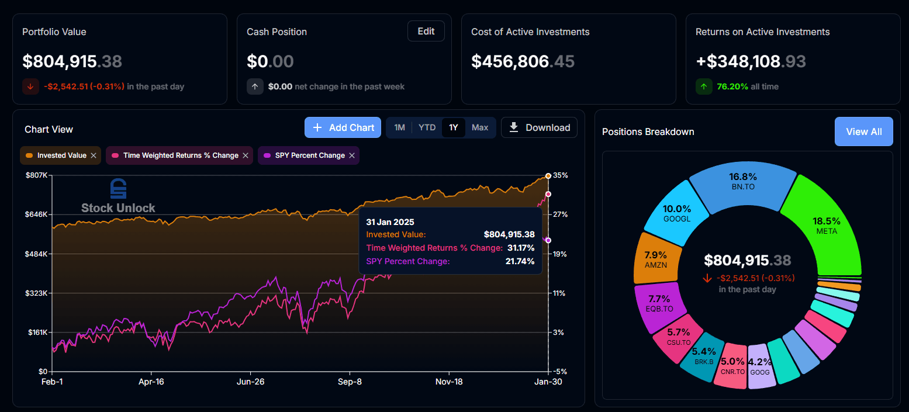Viewport: 909px width, 412px height.
Task: Click the Chart View heading
Action: (49, 129)
